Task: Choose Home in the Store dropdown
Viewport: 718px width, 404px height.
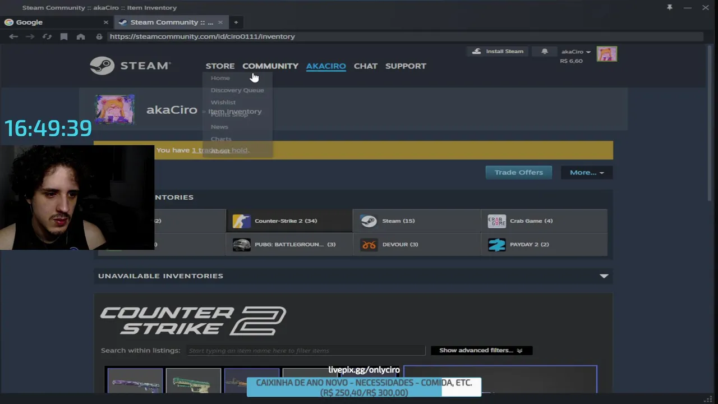Action: click(x=220, y=78)
